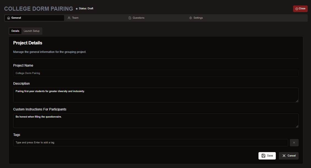Viewport: 311px width, 168px height.
Task: Cancel editing project details
Action: tap(288, 156)
